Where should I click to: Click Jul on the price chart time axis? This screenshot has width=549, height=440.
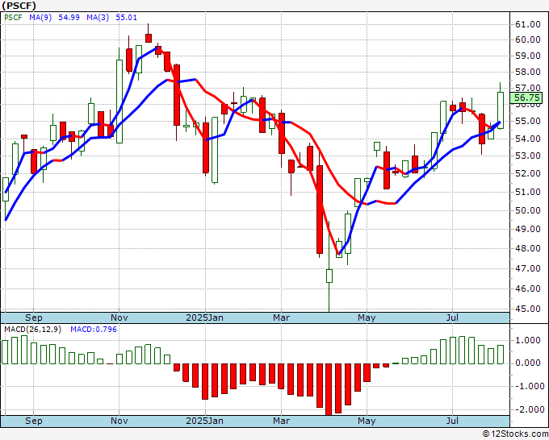pos(452,318)
